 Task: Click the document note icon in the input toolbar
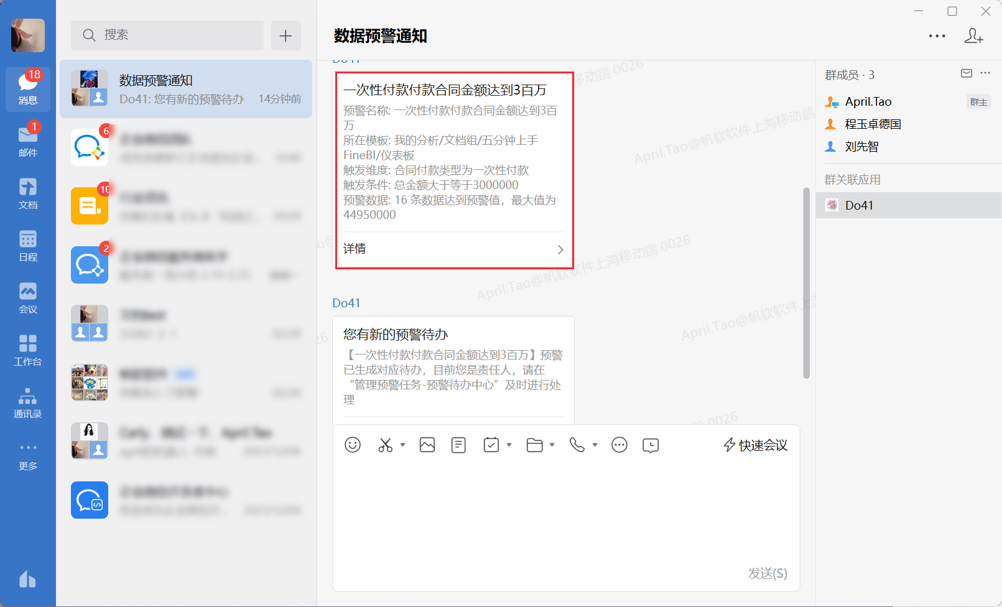click(x=458, y=445)
